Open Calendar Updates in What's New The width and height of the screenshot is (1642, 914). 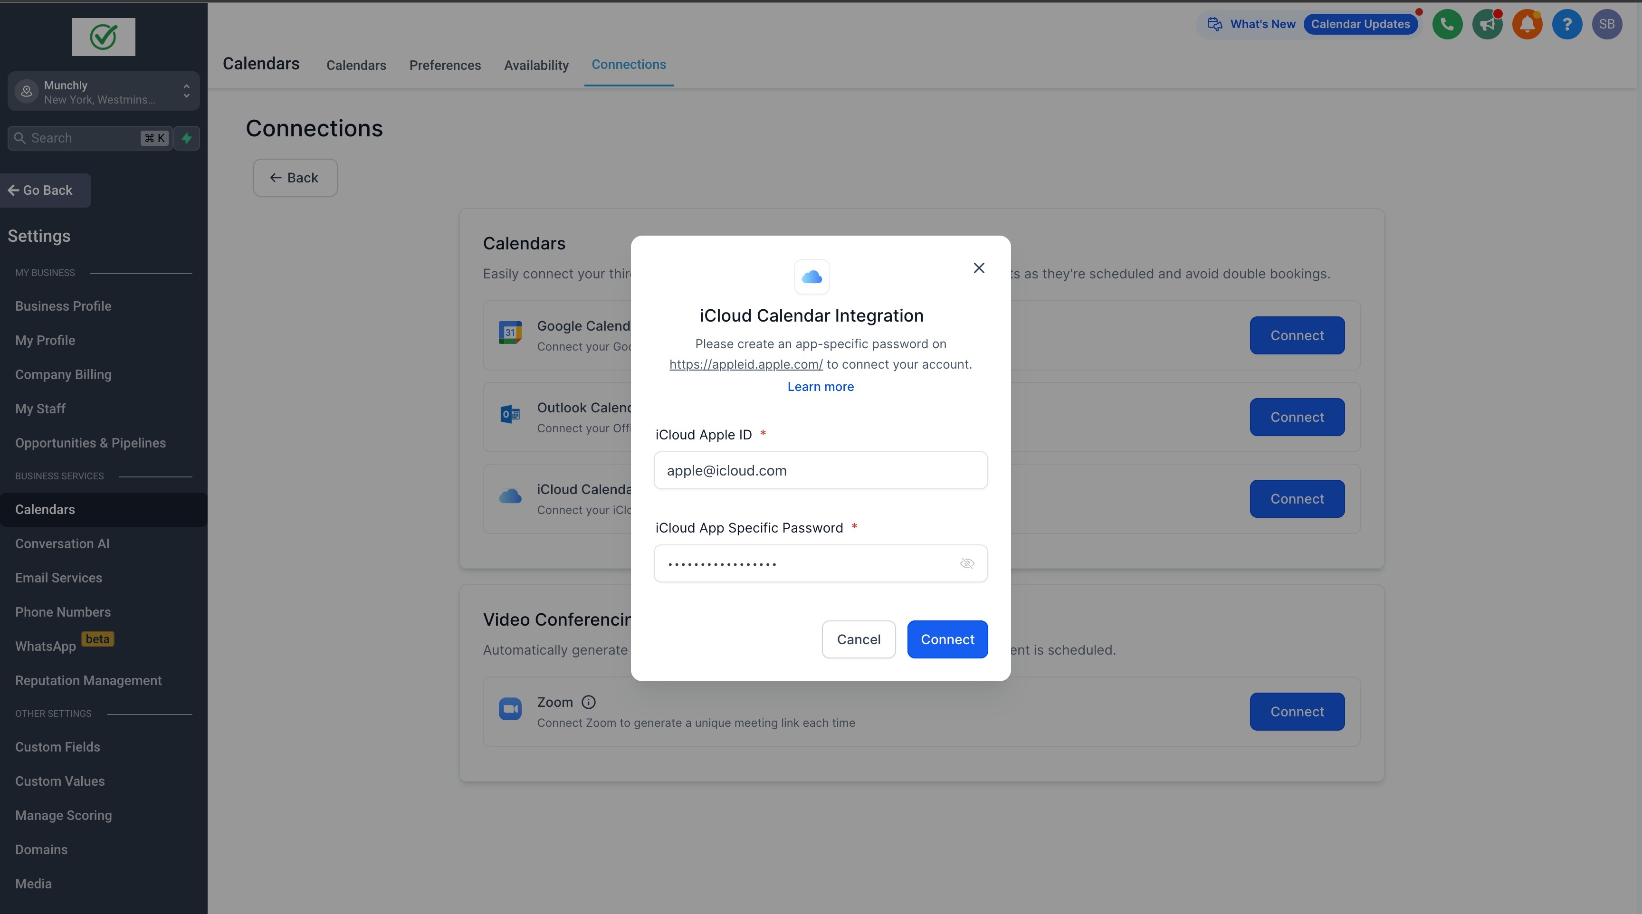tap(1360, 24)
